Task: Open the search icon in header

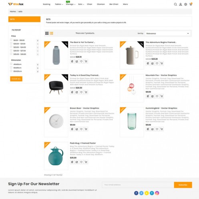Action: [x=175, y=4]
